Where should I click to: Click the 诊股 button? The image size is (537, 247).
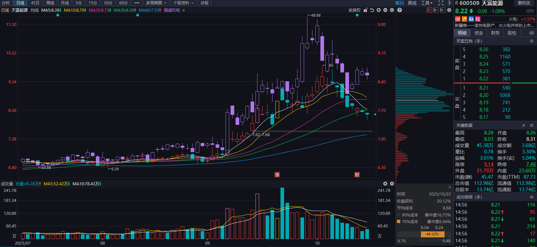pyautogui.click(x=205, y=3)
